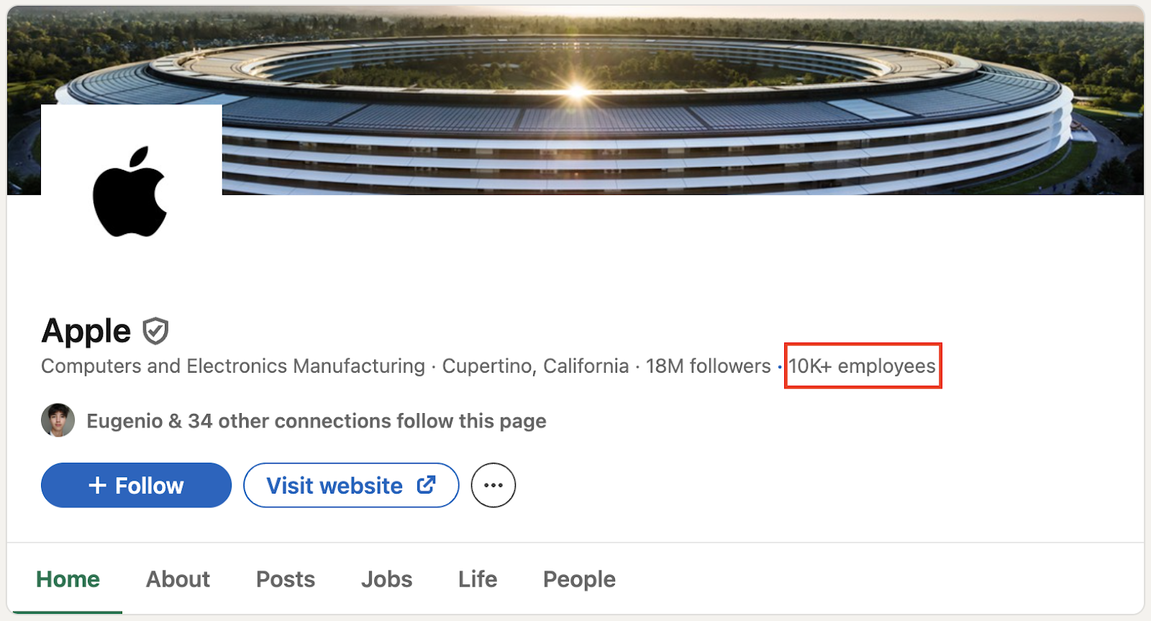Click the Apple company name heading
Viewport: 1151px width, 621px height.
[86, 331]
